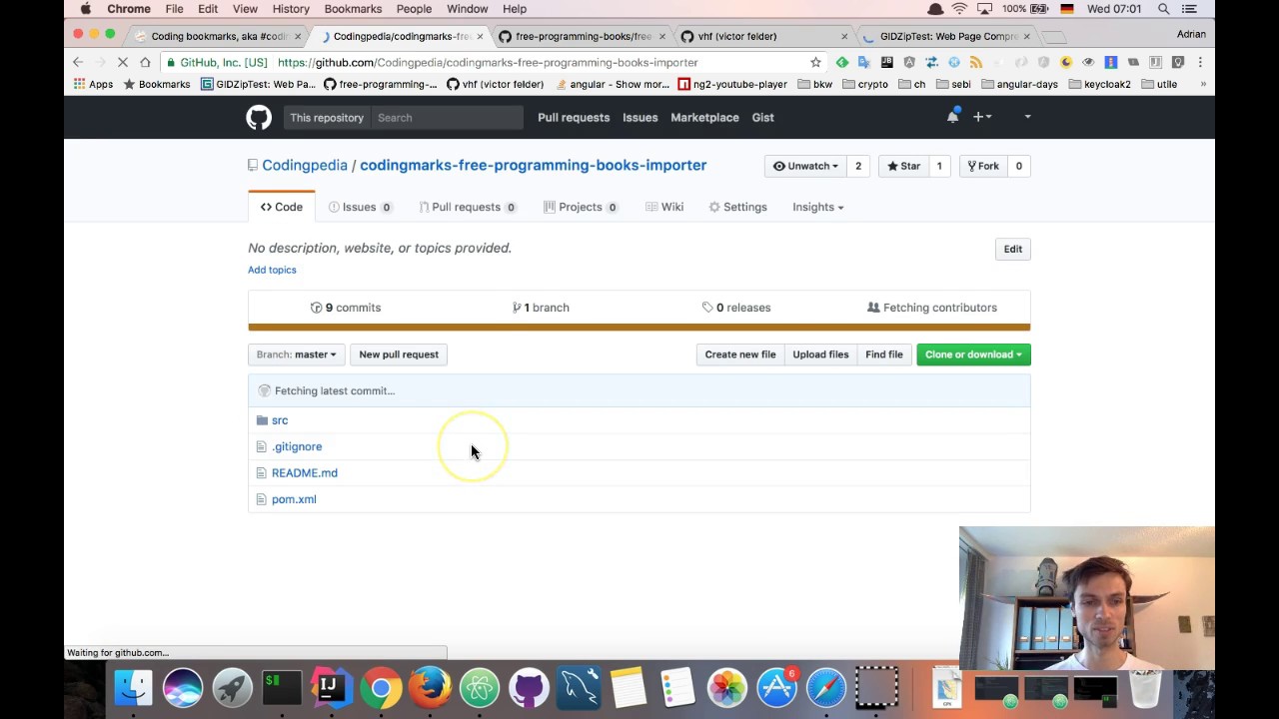Viewport: 1279px width, 719px height.
Task: Click the JetBrains JB extension icon
Action: point(887,62)
